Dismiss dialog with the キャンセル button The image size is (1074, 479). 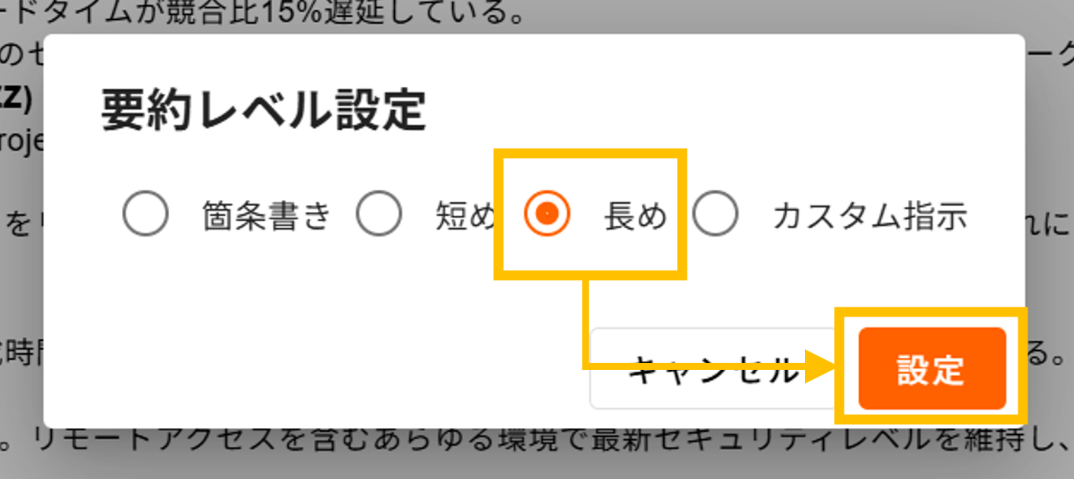(714, 369)
